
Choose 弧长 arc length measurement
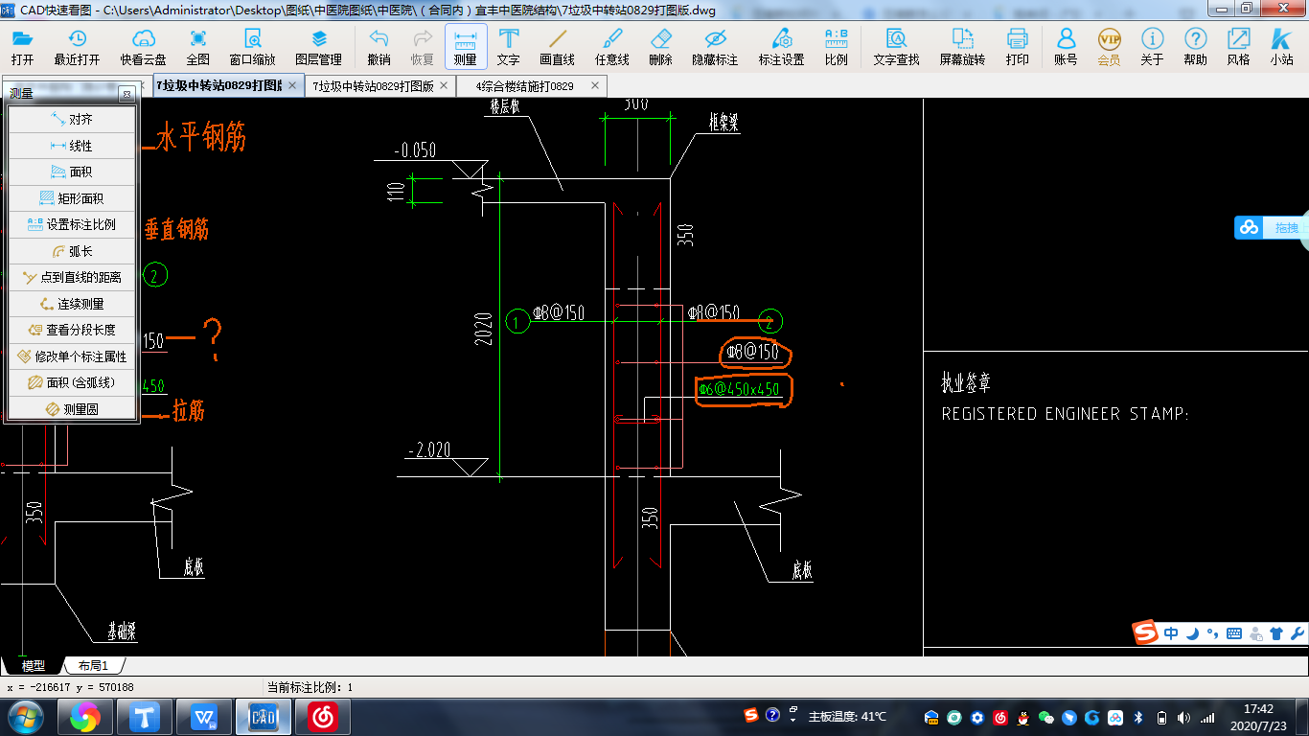tap(72, 251)
